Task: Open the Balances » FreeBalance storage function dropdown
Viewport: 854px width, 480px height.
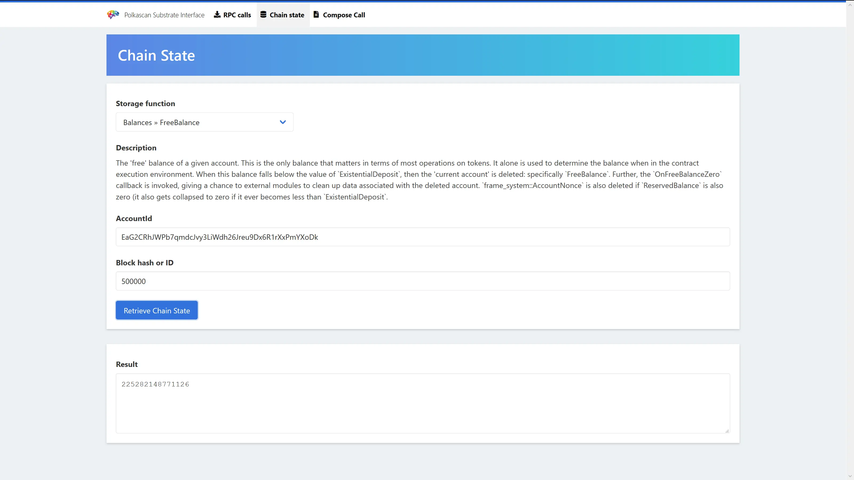Action: (199, 122)
